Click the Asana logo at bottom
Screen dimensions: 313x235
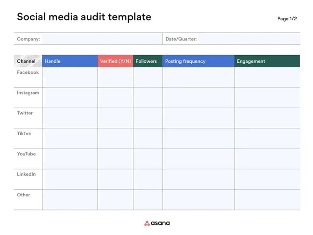click(x=157, y=223)
